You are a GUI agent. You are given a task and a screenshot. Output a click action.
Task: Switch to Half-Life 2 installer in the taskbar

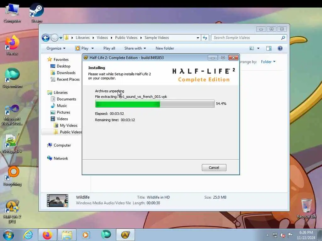point(125,235)
